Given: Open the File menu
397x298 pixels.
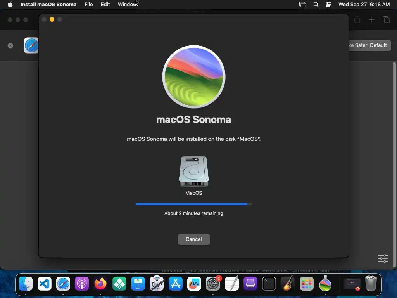Looking at the screenshot, I should click(x=89, y=5).
